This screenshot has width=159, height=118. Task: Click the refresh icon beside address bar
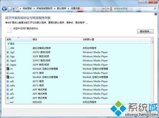tap(108, 9)
